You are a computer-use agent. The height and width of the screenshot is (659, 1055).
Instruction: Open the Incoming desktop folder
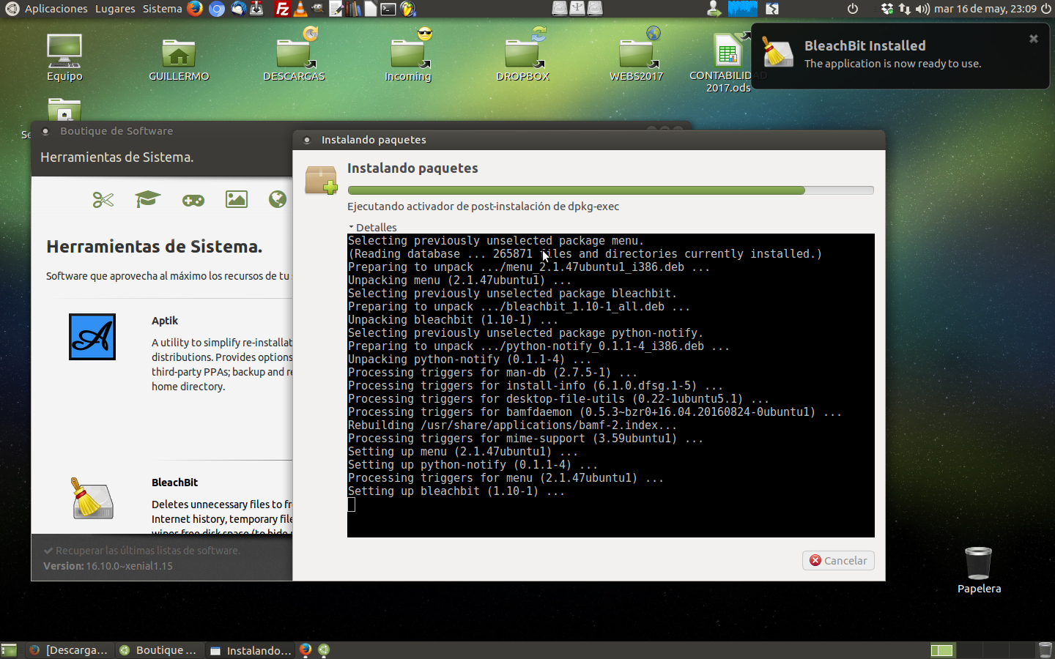(x=408, y=56)
